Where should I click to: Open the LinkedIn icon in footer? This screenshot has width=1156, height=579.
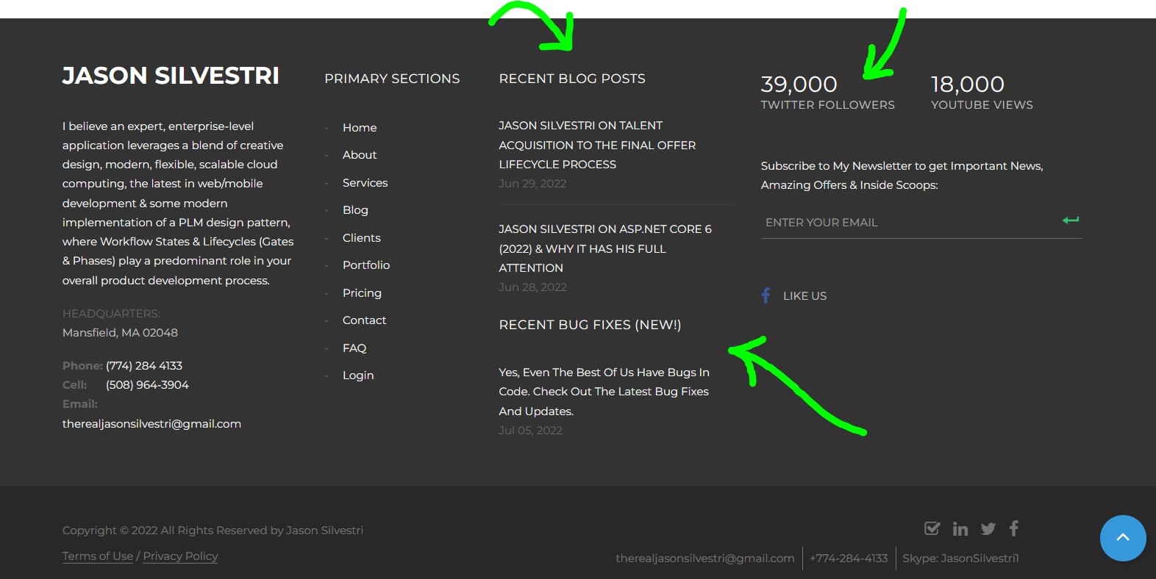pos(960,529)
